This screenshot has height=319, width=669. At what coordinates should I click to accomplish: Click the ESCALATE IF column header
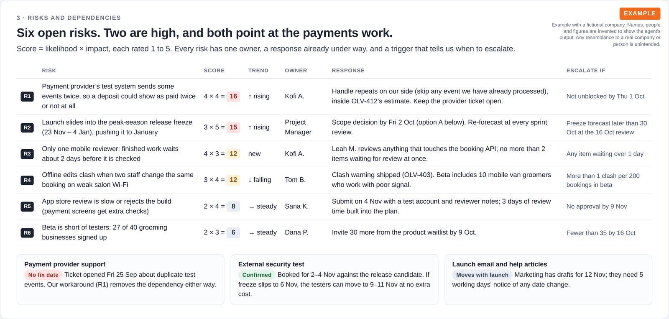[x=586, y=71]
